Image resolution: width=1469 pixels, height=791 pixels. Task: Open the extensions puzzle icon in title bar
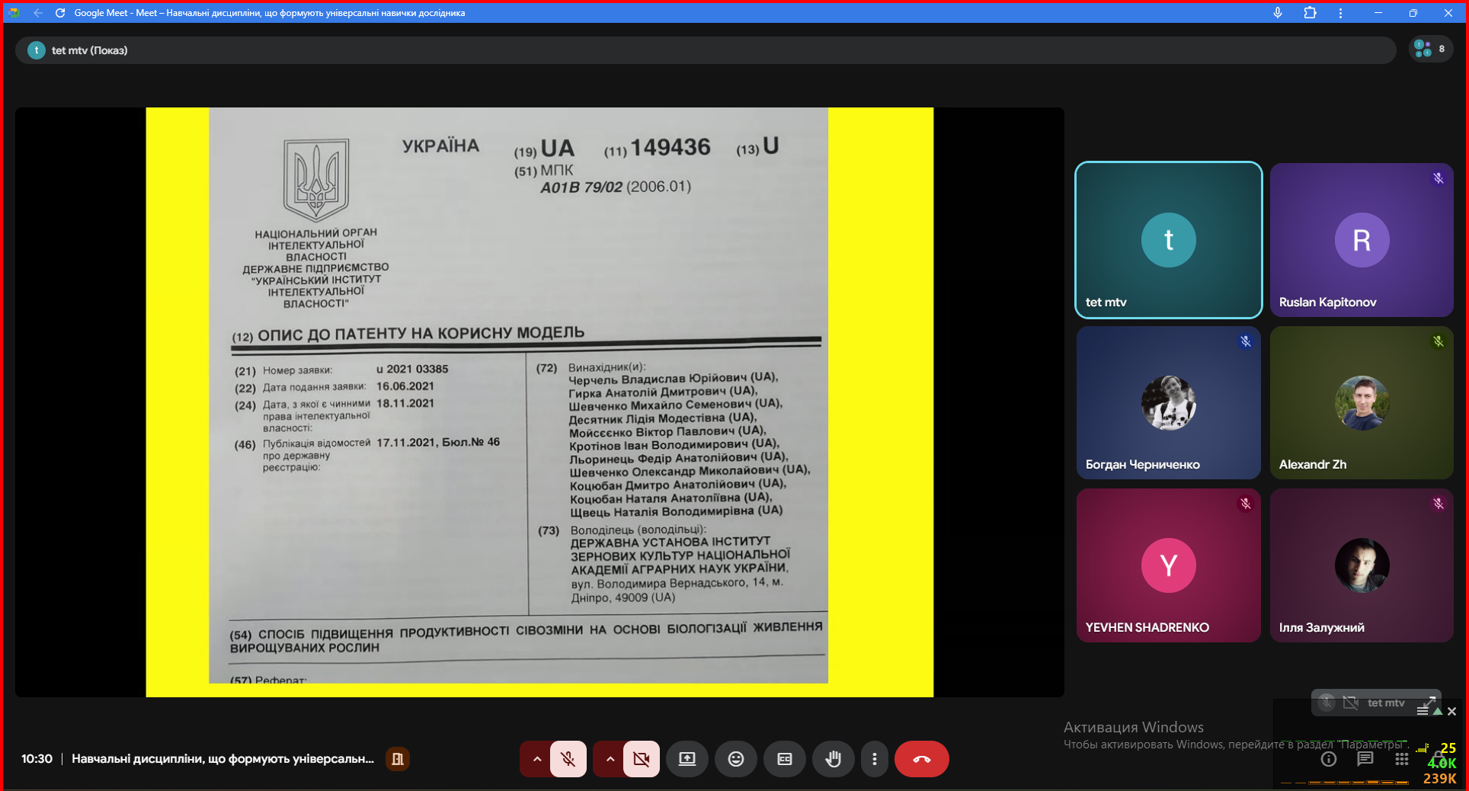pyautogui.click(x=1311, y=13)
